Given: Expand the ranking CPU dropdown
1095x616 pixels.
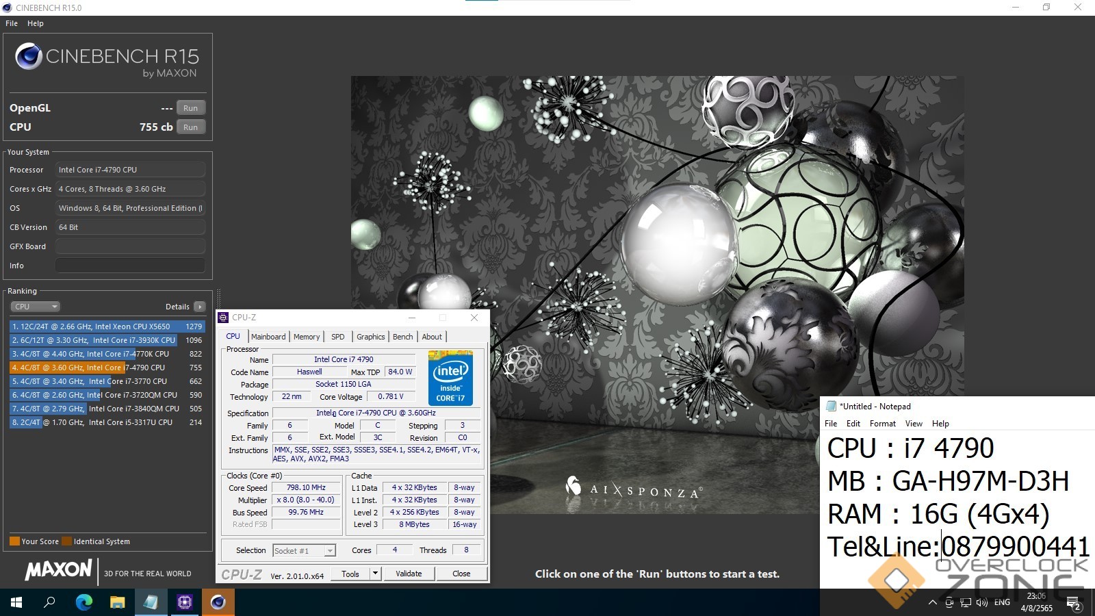Looking at the screenshot, I should point(35,307).
